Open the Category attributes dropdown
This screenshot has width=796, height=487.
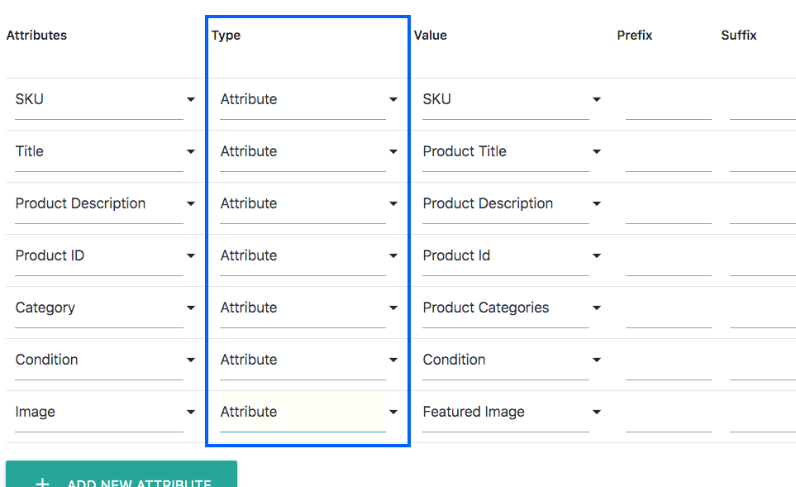[x=105, y=308]
